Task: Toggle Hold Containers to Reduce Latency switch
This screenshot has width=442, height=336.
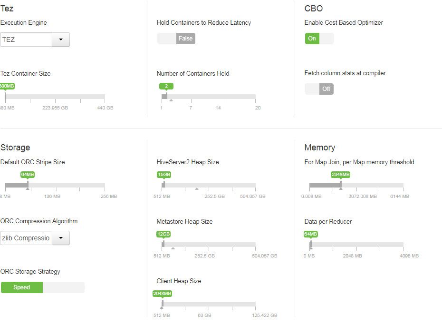Action: click(176, 39)
